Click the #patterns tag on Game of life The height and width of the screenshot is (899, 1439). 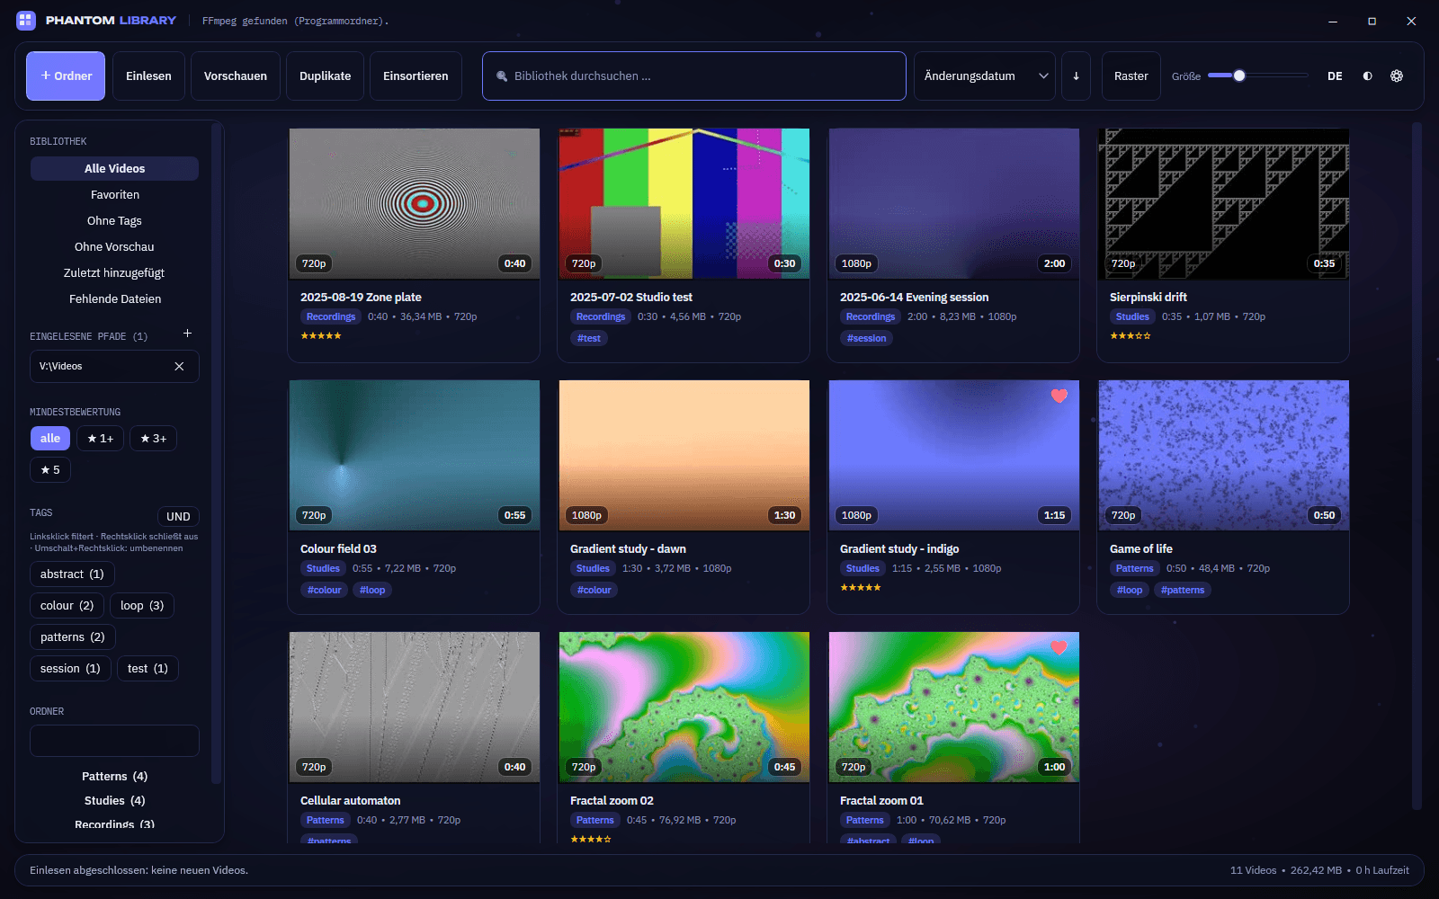pos(1183,590)
